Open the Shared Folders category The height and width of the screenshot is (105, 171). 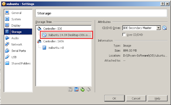[x=18, y=63]
